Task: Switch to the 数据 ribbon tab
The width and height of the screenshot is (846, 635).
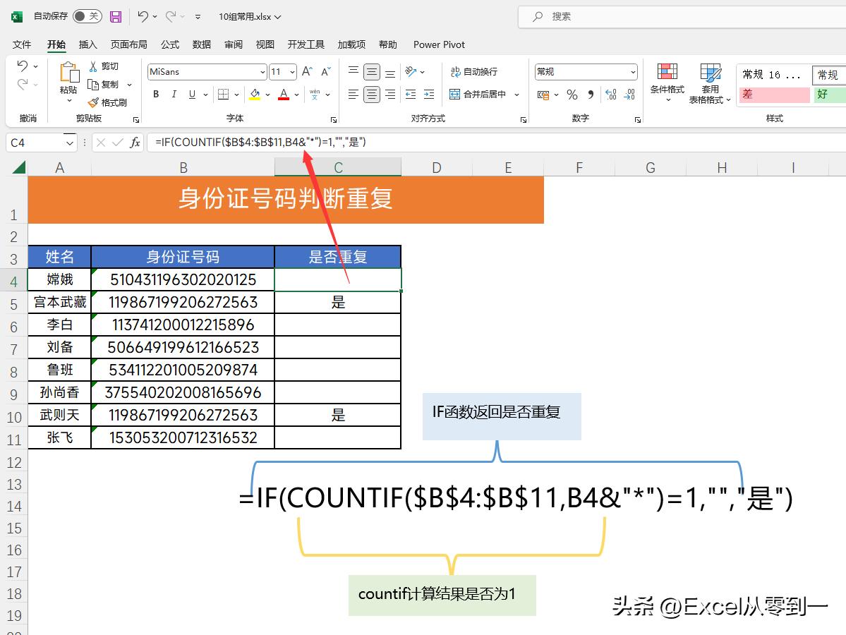Action: [x=201, y=44]
